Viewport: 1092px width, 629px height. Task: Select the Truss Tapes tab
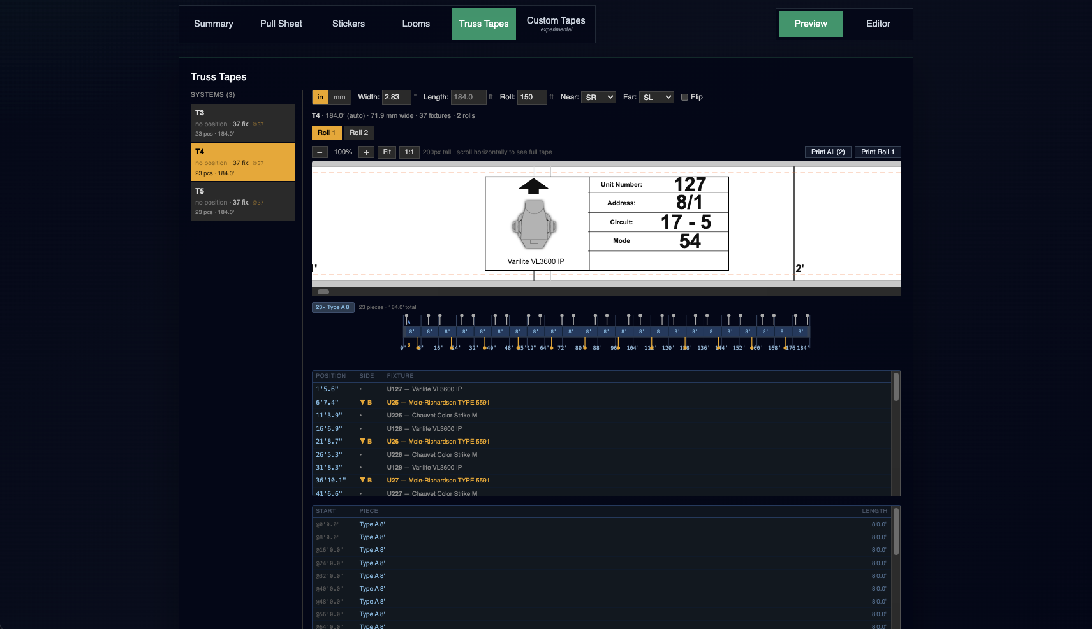483,24
